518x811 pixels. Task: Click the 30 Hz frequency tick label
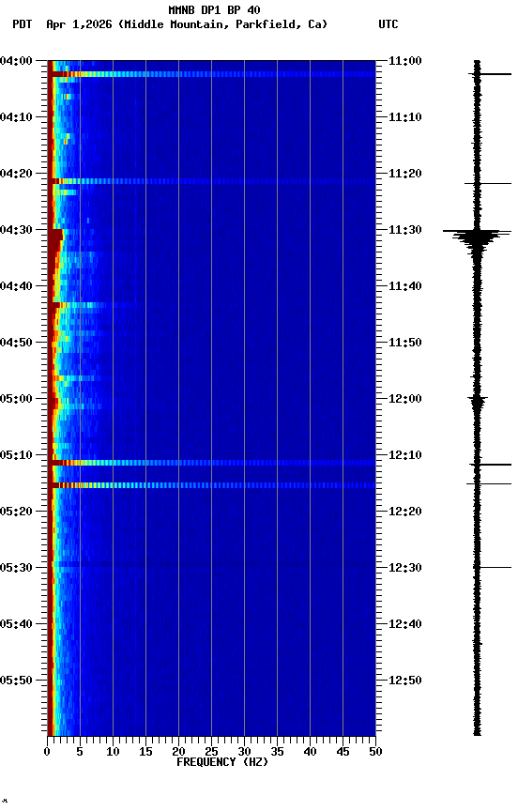pos(244,752)
